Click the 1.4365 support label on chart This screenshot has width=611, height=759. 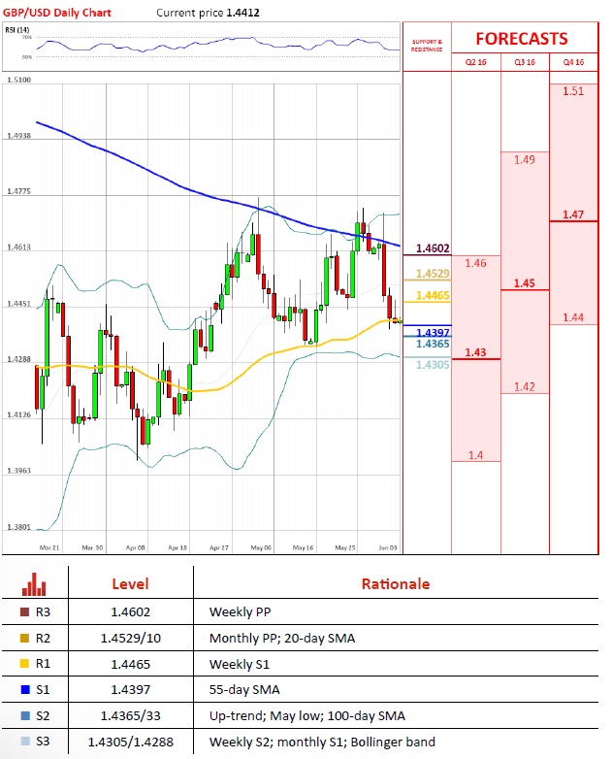(433, 344)
